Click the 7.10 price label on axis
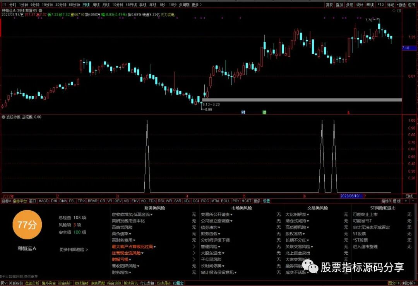The width and height of the screenshot is (418, 286). [x=409, y=48]
